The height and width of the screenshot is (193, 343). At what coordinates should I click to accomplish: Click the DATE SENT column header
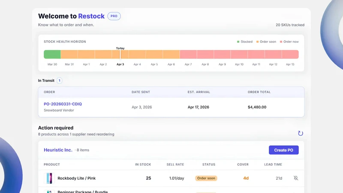tap(141, 92)
